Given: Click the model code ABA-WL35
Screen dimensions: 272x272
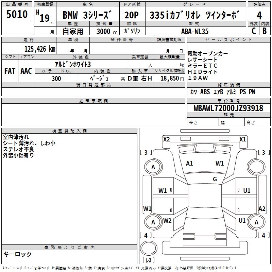Looking at the screenshot, I should (195, 31).
